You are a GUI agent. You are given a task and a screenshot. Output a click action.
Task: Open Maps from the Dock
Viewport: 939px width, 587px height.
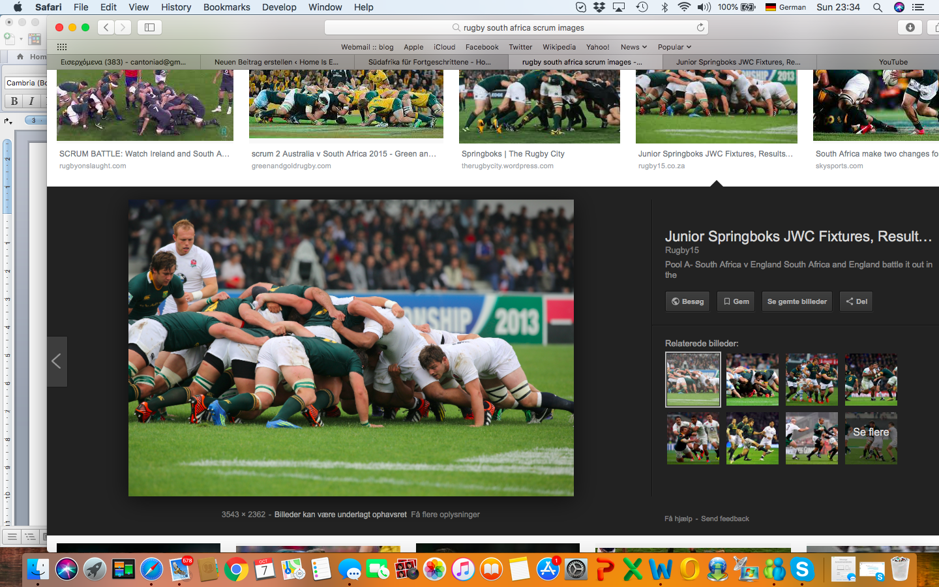pyautogui.click(x=293, y=569)
